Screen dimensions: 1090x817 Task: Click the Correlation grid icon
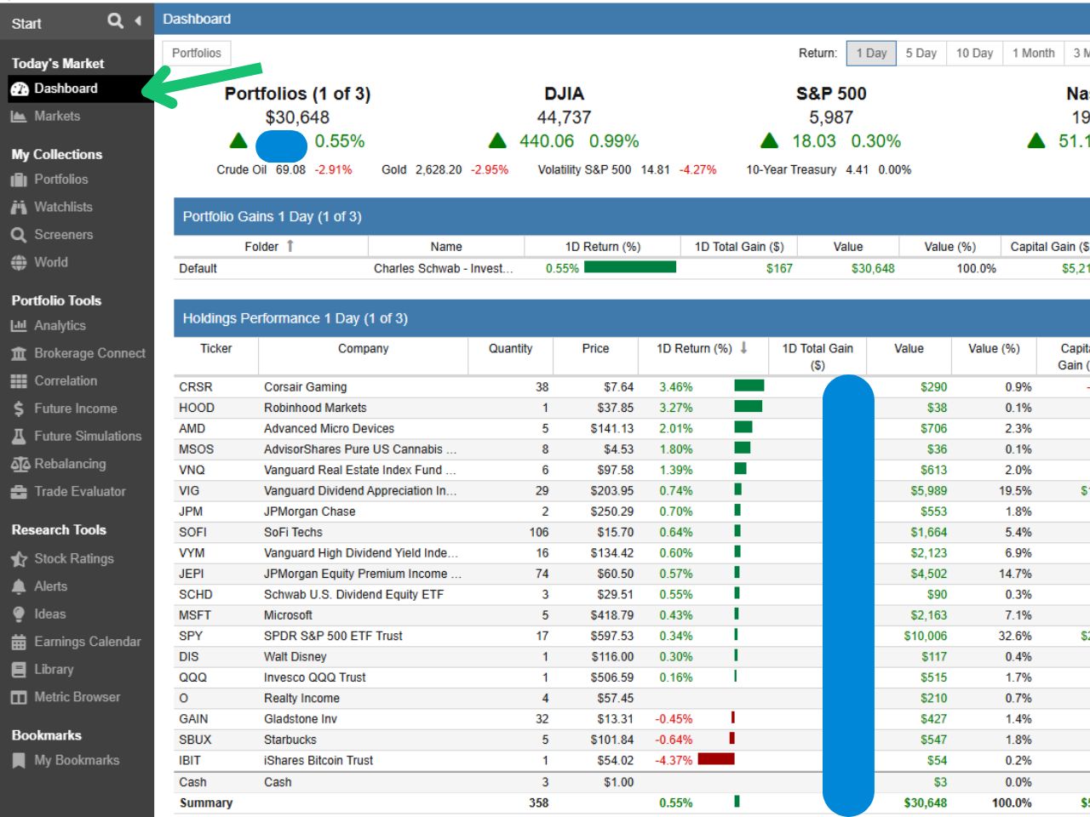pyautogui.click(x=20, y=380)
